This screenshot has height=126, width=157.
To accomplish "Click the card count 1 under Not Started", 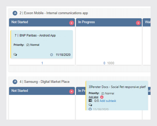I will point(42,63).
